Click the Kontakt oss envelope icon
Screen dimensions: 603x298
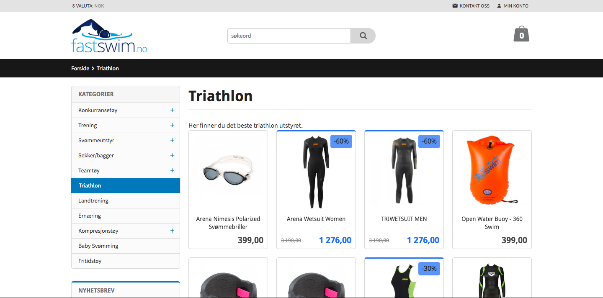(455, 6)
